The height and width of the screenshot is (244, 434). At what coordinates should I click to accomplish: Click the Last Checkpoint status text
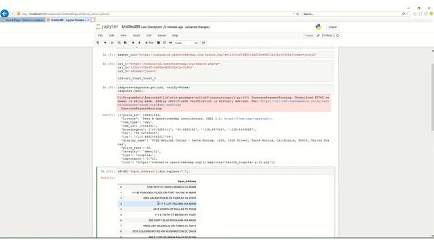(x=162, y=27)
